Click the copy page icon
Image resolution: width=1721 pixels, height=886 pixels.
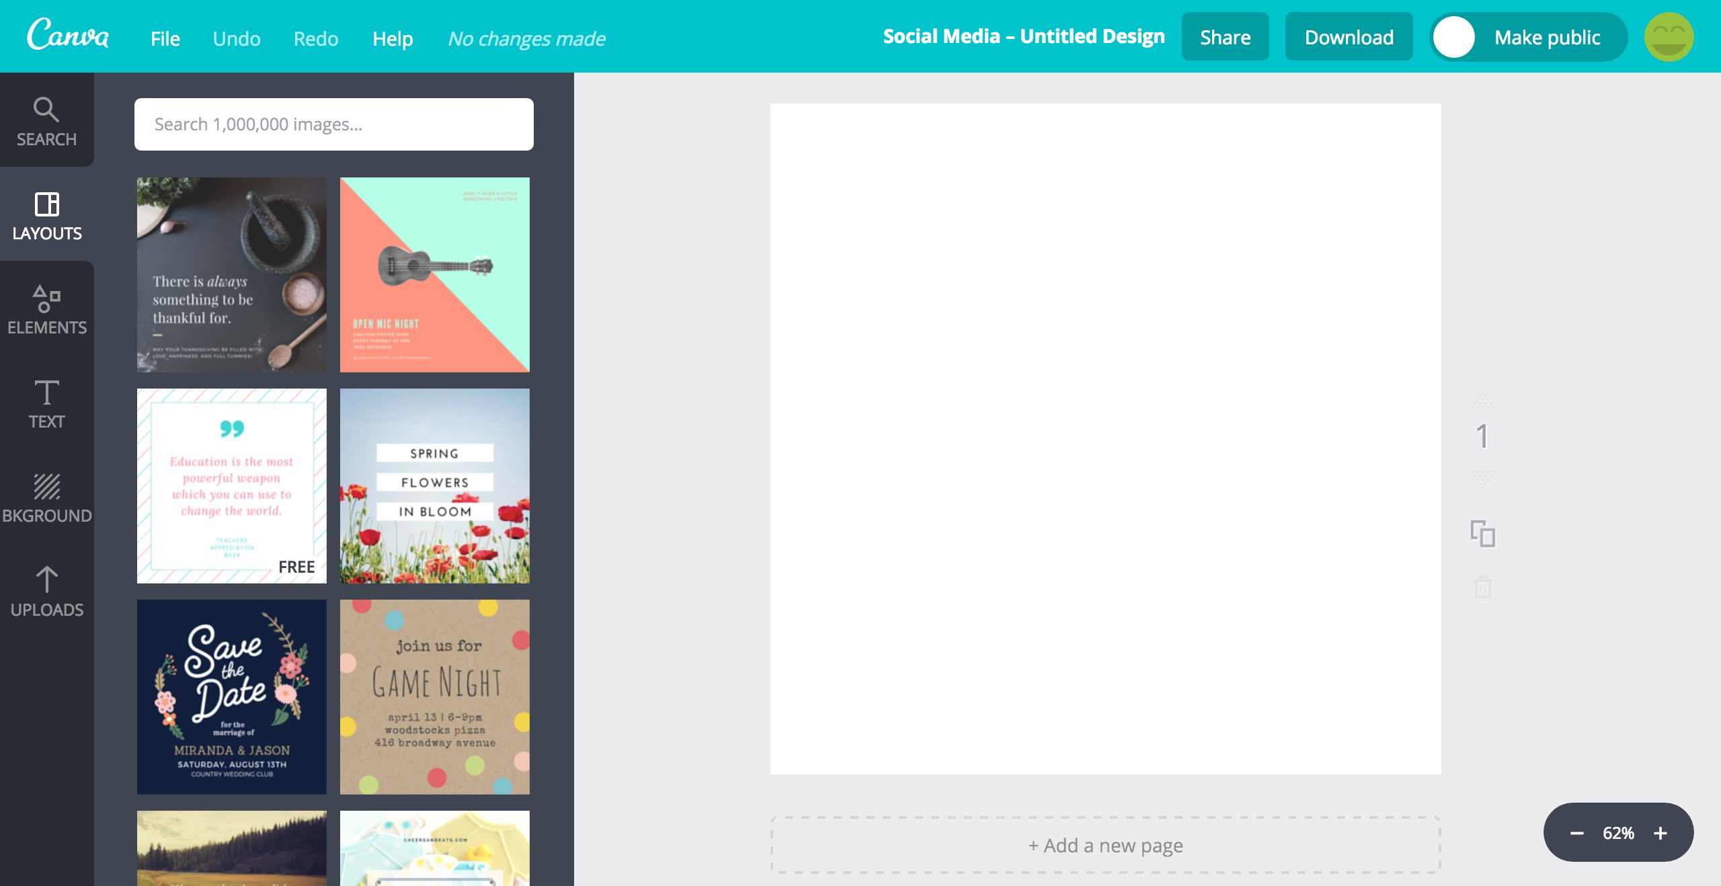(x=1482, y=534)
